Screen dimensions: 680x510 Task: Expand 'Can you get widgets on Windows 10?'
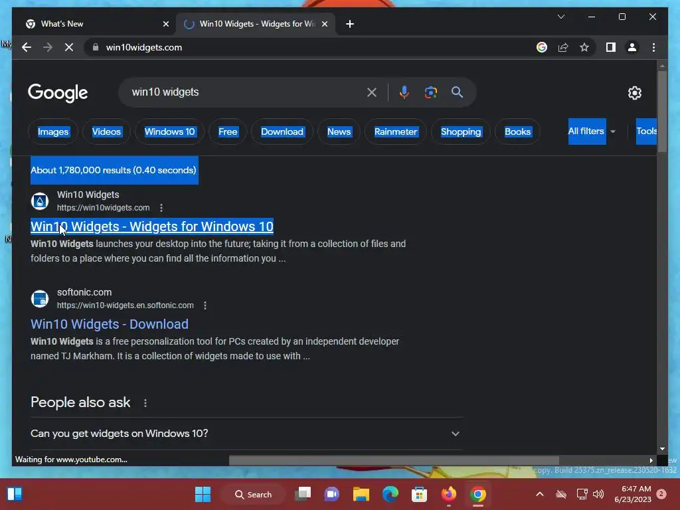246,433
